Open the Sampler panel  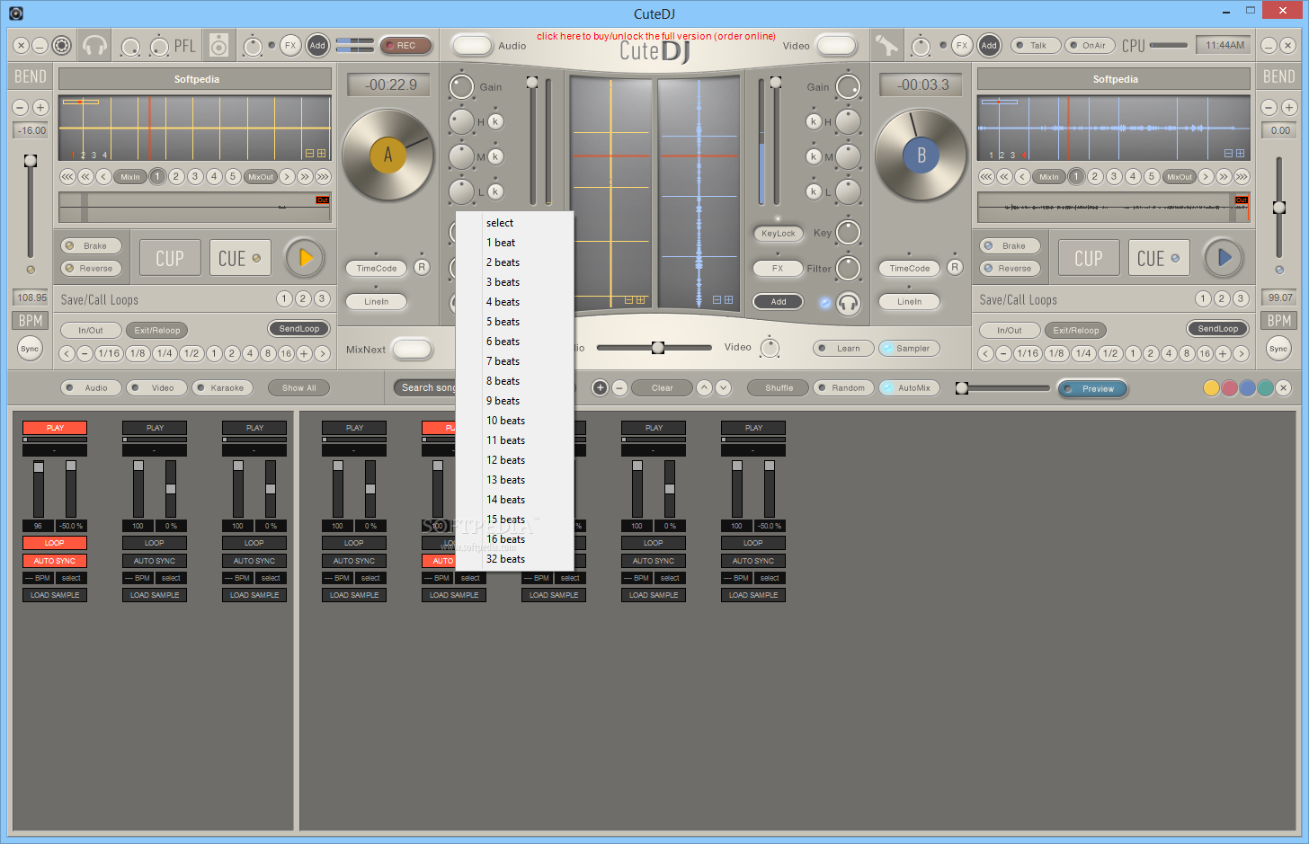click(x=909, y=348)
